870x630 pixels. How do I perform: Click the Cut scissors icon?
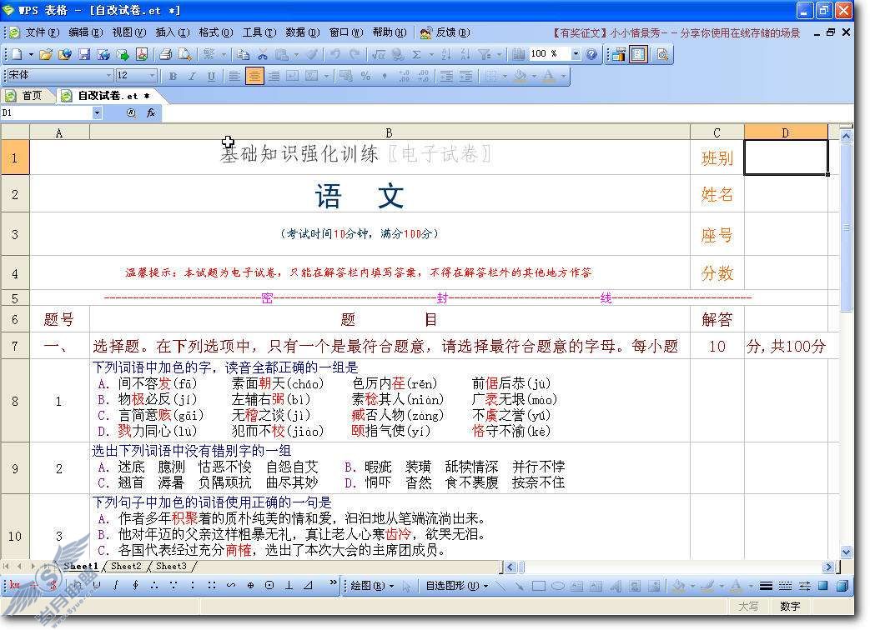point(263,54)
